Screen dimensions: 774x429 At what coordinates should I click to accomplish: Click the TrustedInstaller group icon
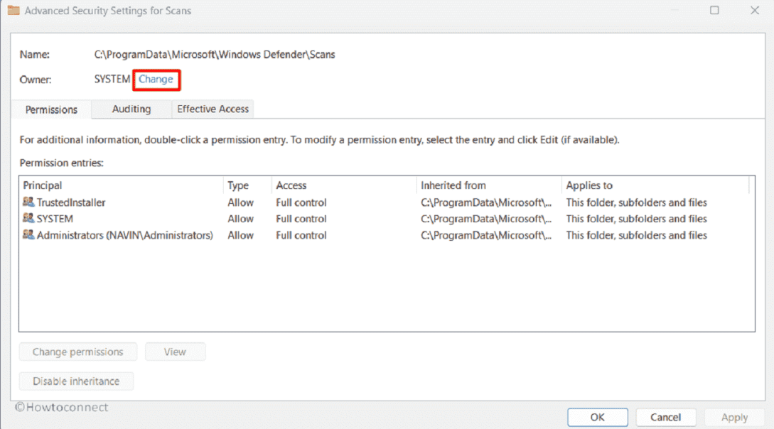click(x=28, y=202)
